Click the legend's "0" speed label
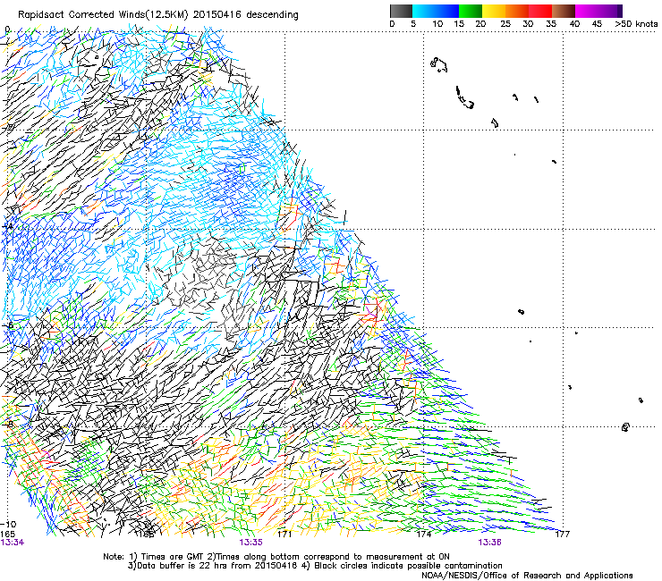The image size is (662, 581). [392, 24]
